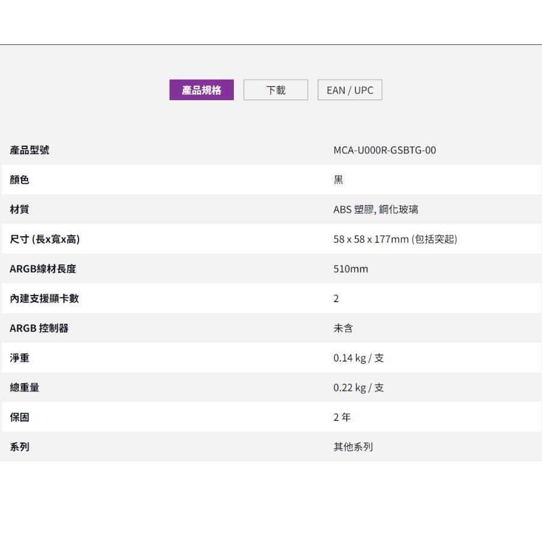Click the 保固 warranty value 2 年
Image resolution: width=542 pixels, height=542 pixels.
(342, 417)
